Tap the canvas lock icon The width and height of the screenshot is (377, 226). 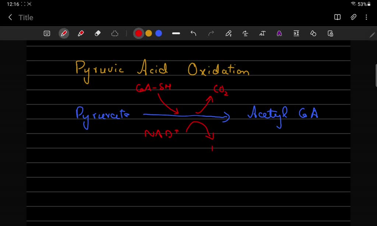click(330, 33)
